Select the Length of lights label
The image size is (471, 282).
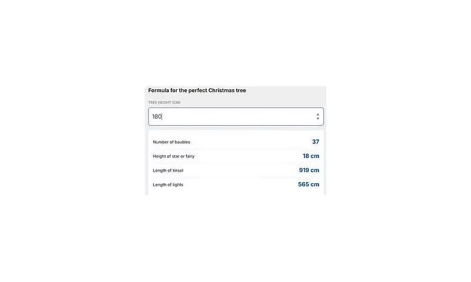coord(168,184)
